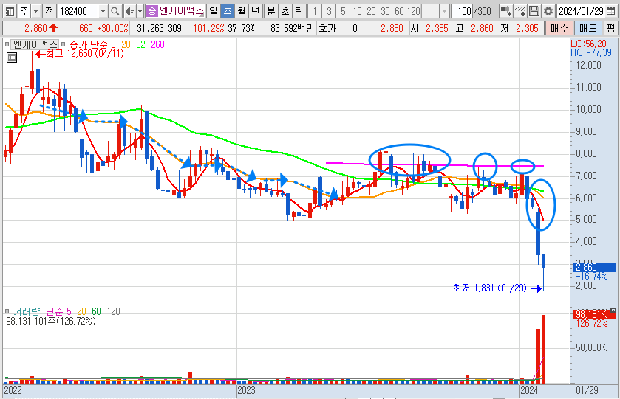Click the 매수 buy button

559,29
